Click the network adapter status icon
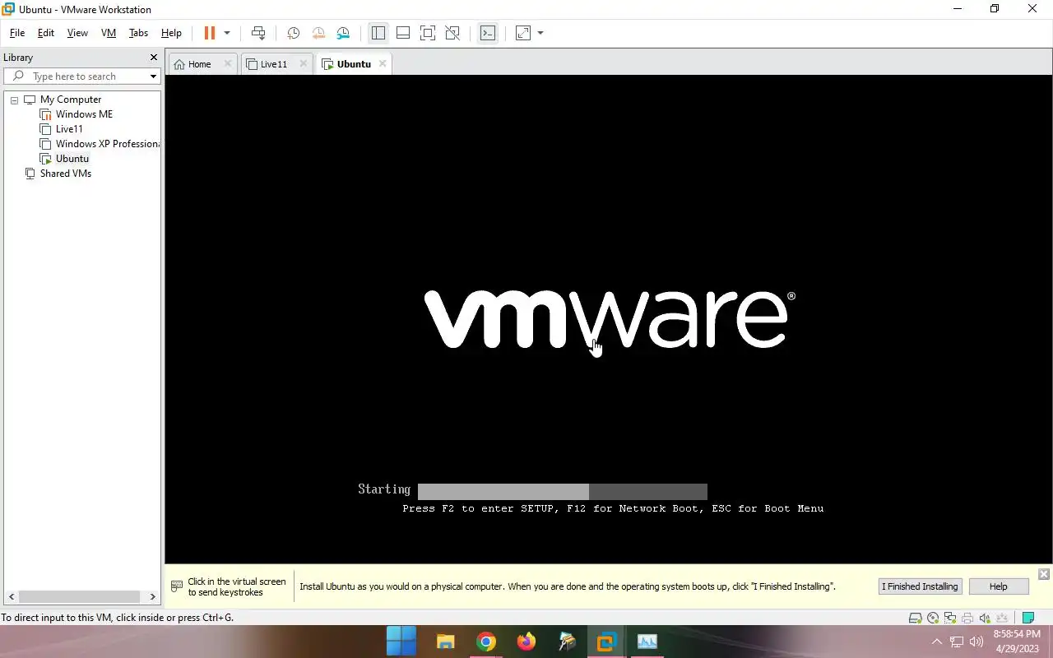Image resolution: width=1053 pixels, height=658 pixels. point(950,618)
